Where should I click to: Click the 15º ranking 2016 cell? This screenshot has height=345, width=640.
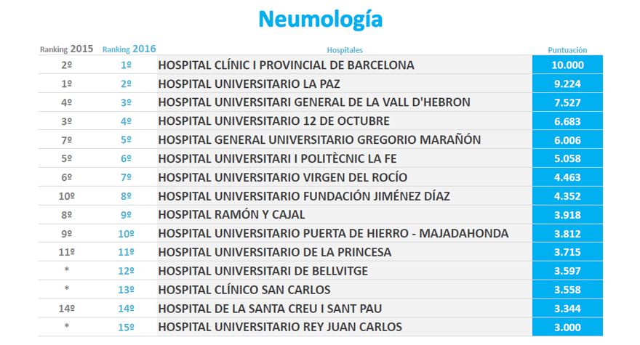pos(126,327)
